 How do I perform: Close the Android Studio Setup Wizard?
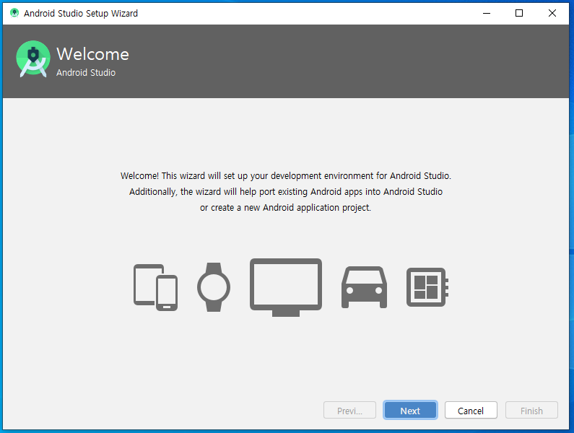click(552, 13)
